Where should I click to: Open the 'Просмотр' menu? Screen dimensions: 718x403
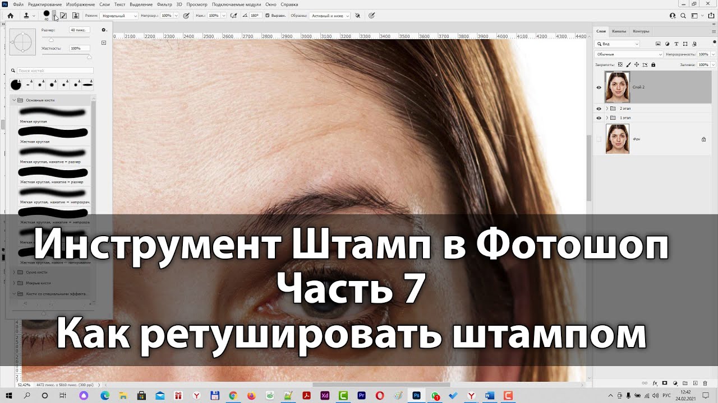197,4
